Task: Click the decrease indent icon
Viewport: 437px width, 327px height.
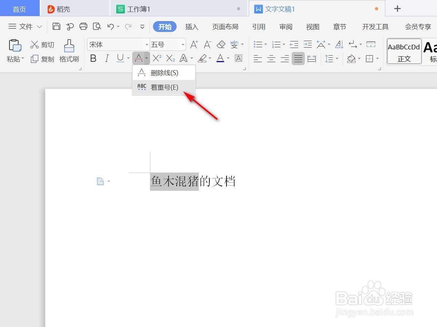Action: (x=294, y=44)
